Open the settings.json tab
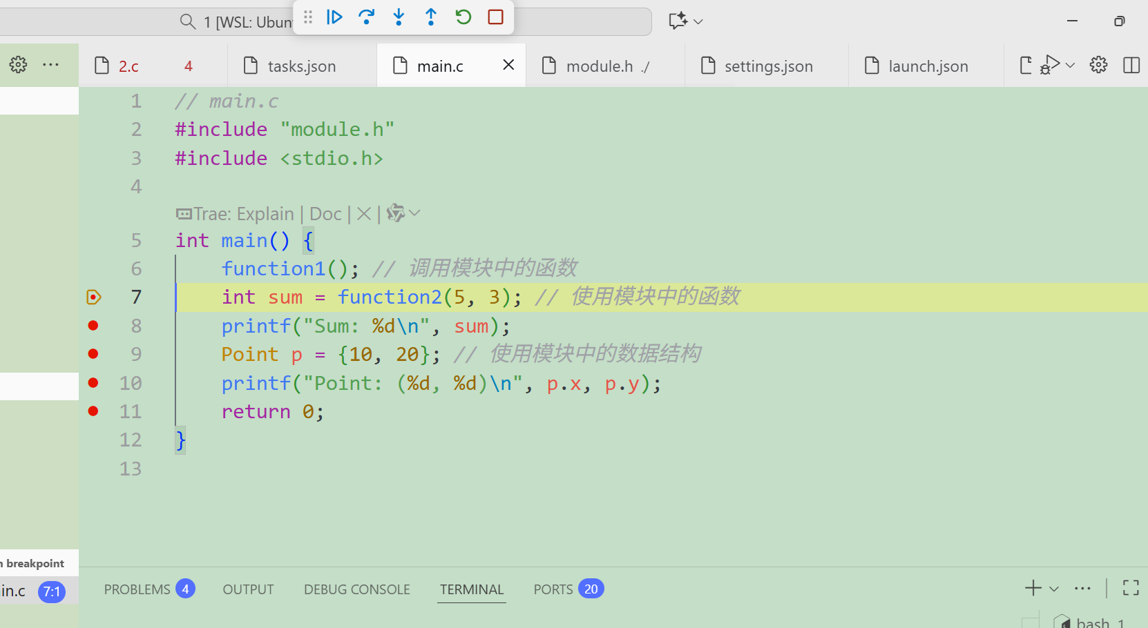 point(768,66)
